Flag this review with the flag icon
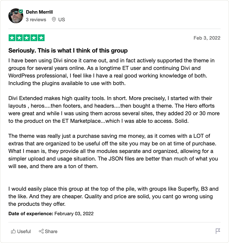The width and height of the screenshot is (229, 243). (x=218, y=231)
